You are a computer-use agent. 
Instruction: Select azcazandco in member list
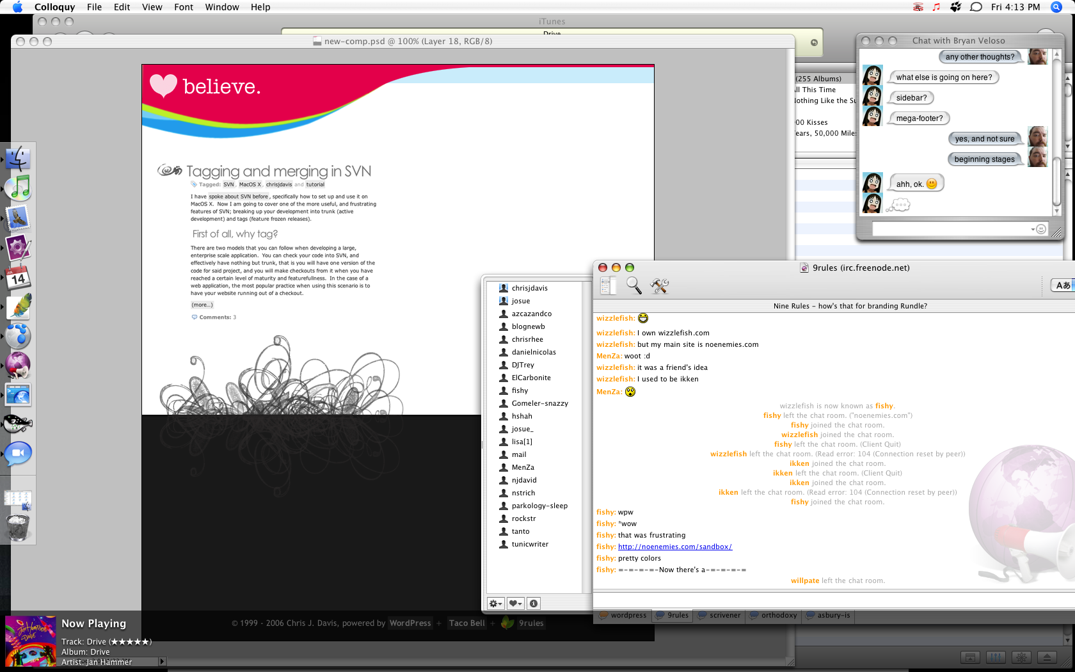click(534, 314)
